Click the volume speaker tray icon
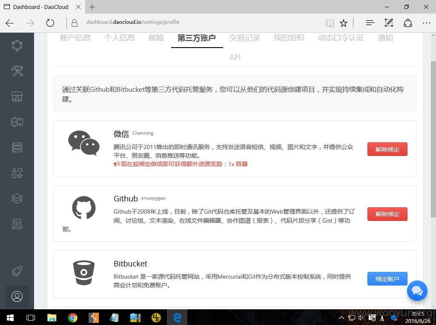Viewport: 436px width, 325px height. tap(361, 318)
